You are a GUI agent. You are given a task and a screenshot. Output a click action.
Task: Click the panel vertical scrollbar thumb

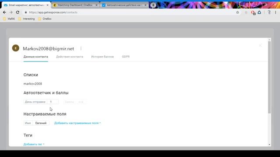[269, 78]
